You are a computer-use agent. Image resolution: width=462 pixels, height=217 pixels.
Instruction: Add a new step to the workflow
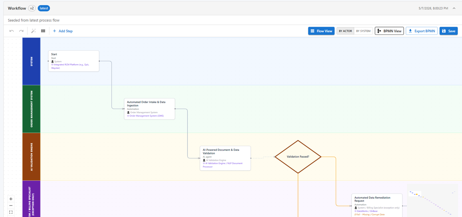tap(63, 31)
